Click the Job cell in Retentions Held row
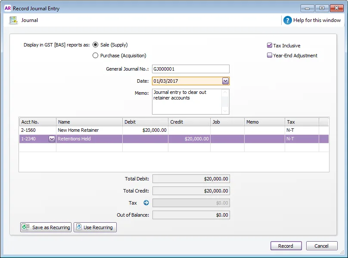 pyautogui.click(x=227, y=139)
